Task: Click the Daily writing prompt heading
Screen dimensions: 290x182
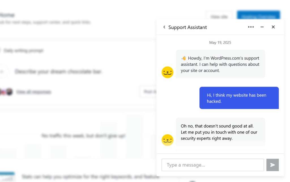Action: pos(23,51)
